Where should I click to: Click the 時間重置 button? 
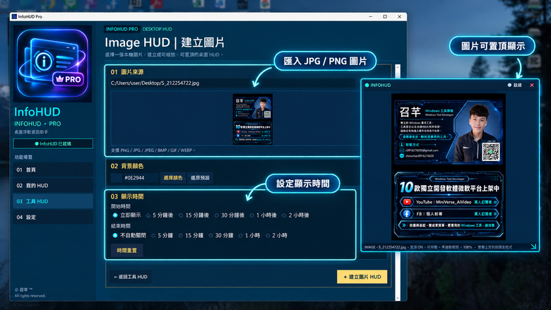[x=127, y=250]
